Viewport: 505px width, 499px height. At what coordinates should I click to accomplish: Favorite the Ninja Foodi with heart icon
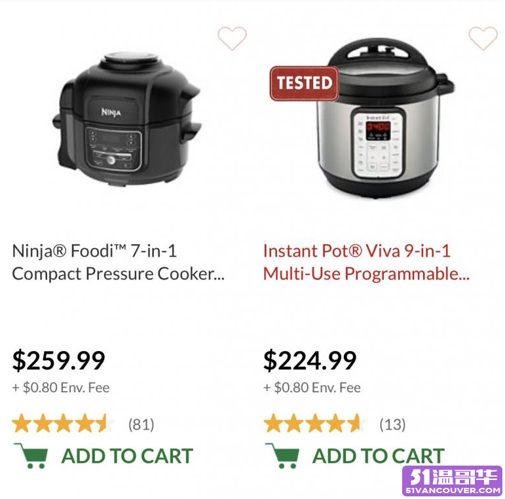coord(232,39)
